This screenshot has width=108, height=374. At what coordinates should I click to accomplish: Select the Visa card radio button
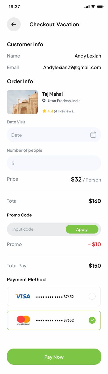92,296
